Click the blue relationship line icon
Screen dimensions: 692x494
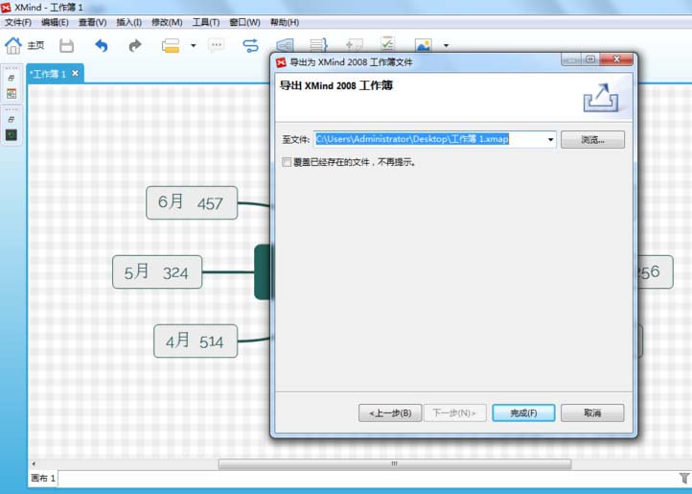251,45
